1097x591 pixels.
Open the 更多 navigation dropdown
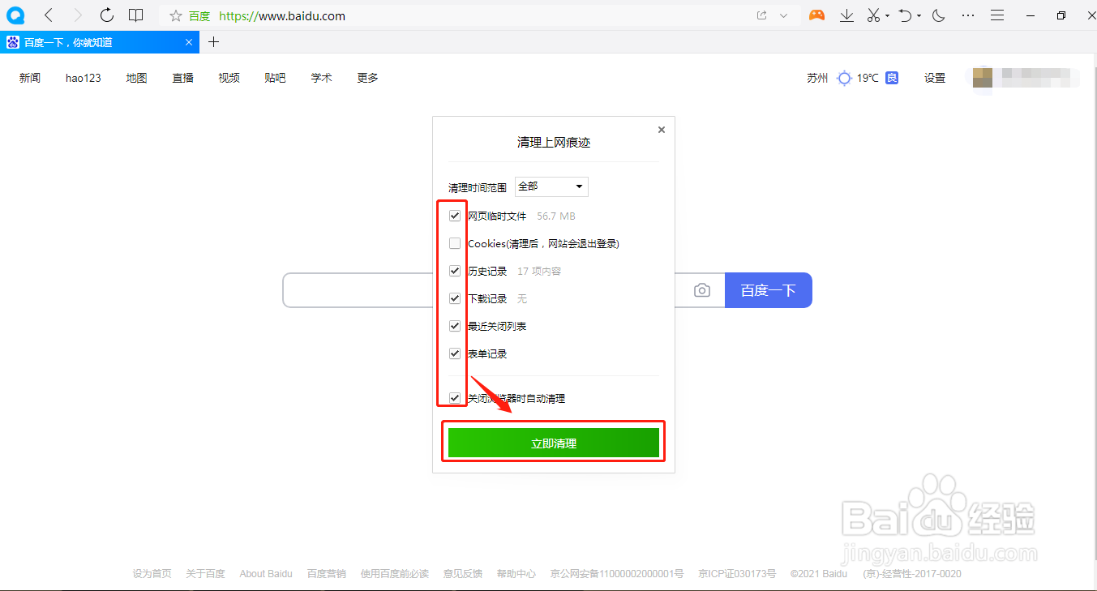[366, 78]
